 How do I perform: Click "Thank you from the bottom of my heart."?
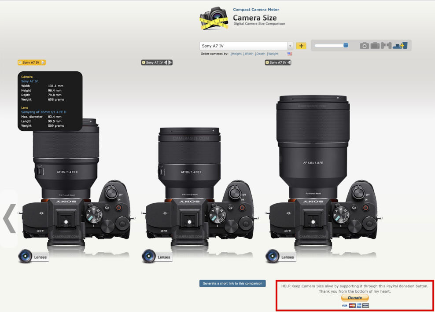pos(354,291)
